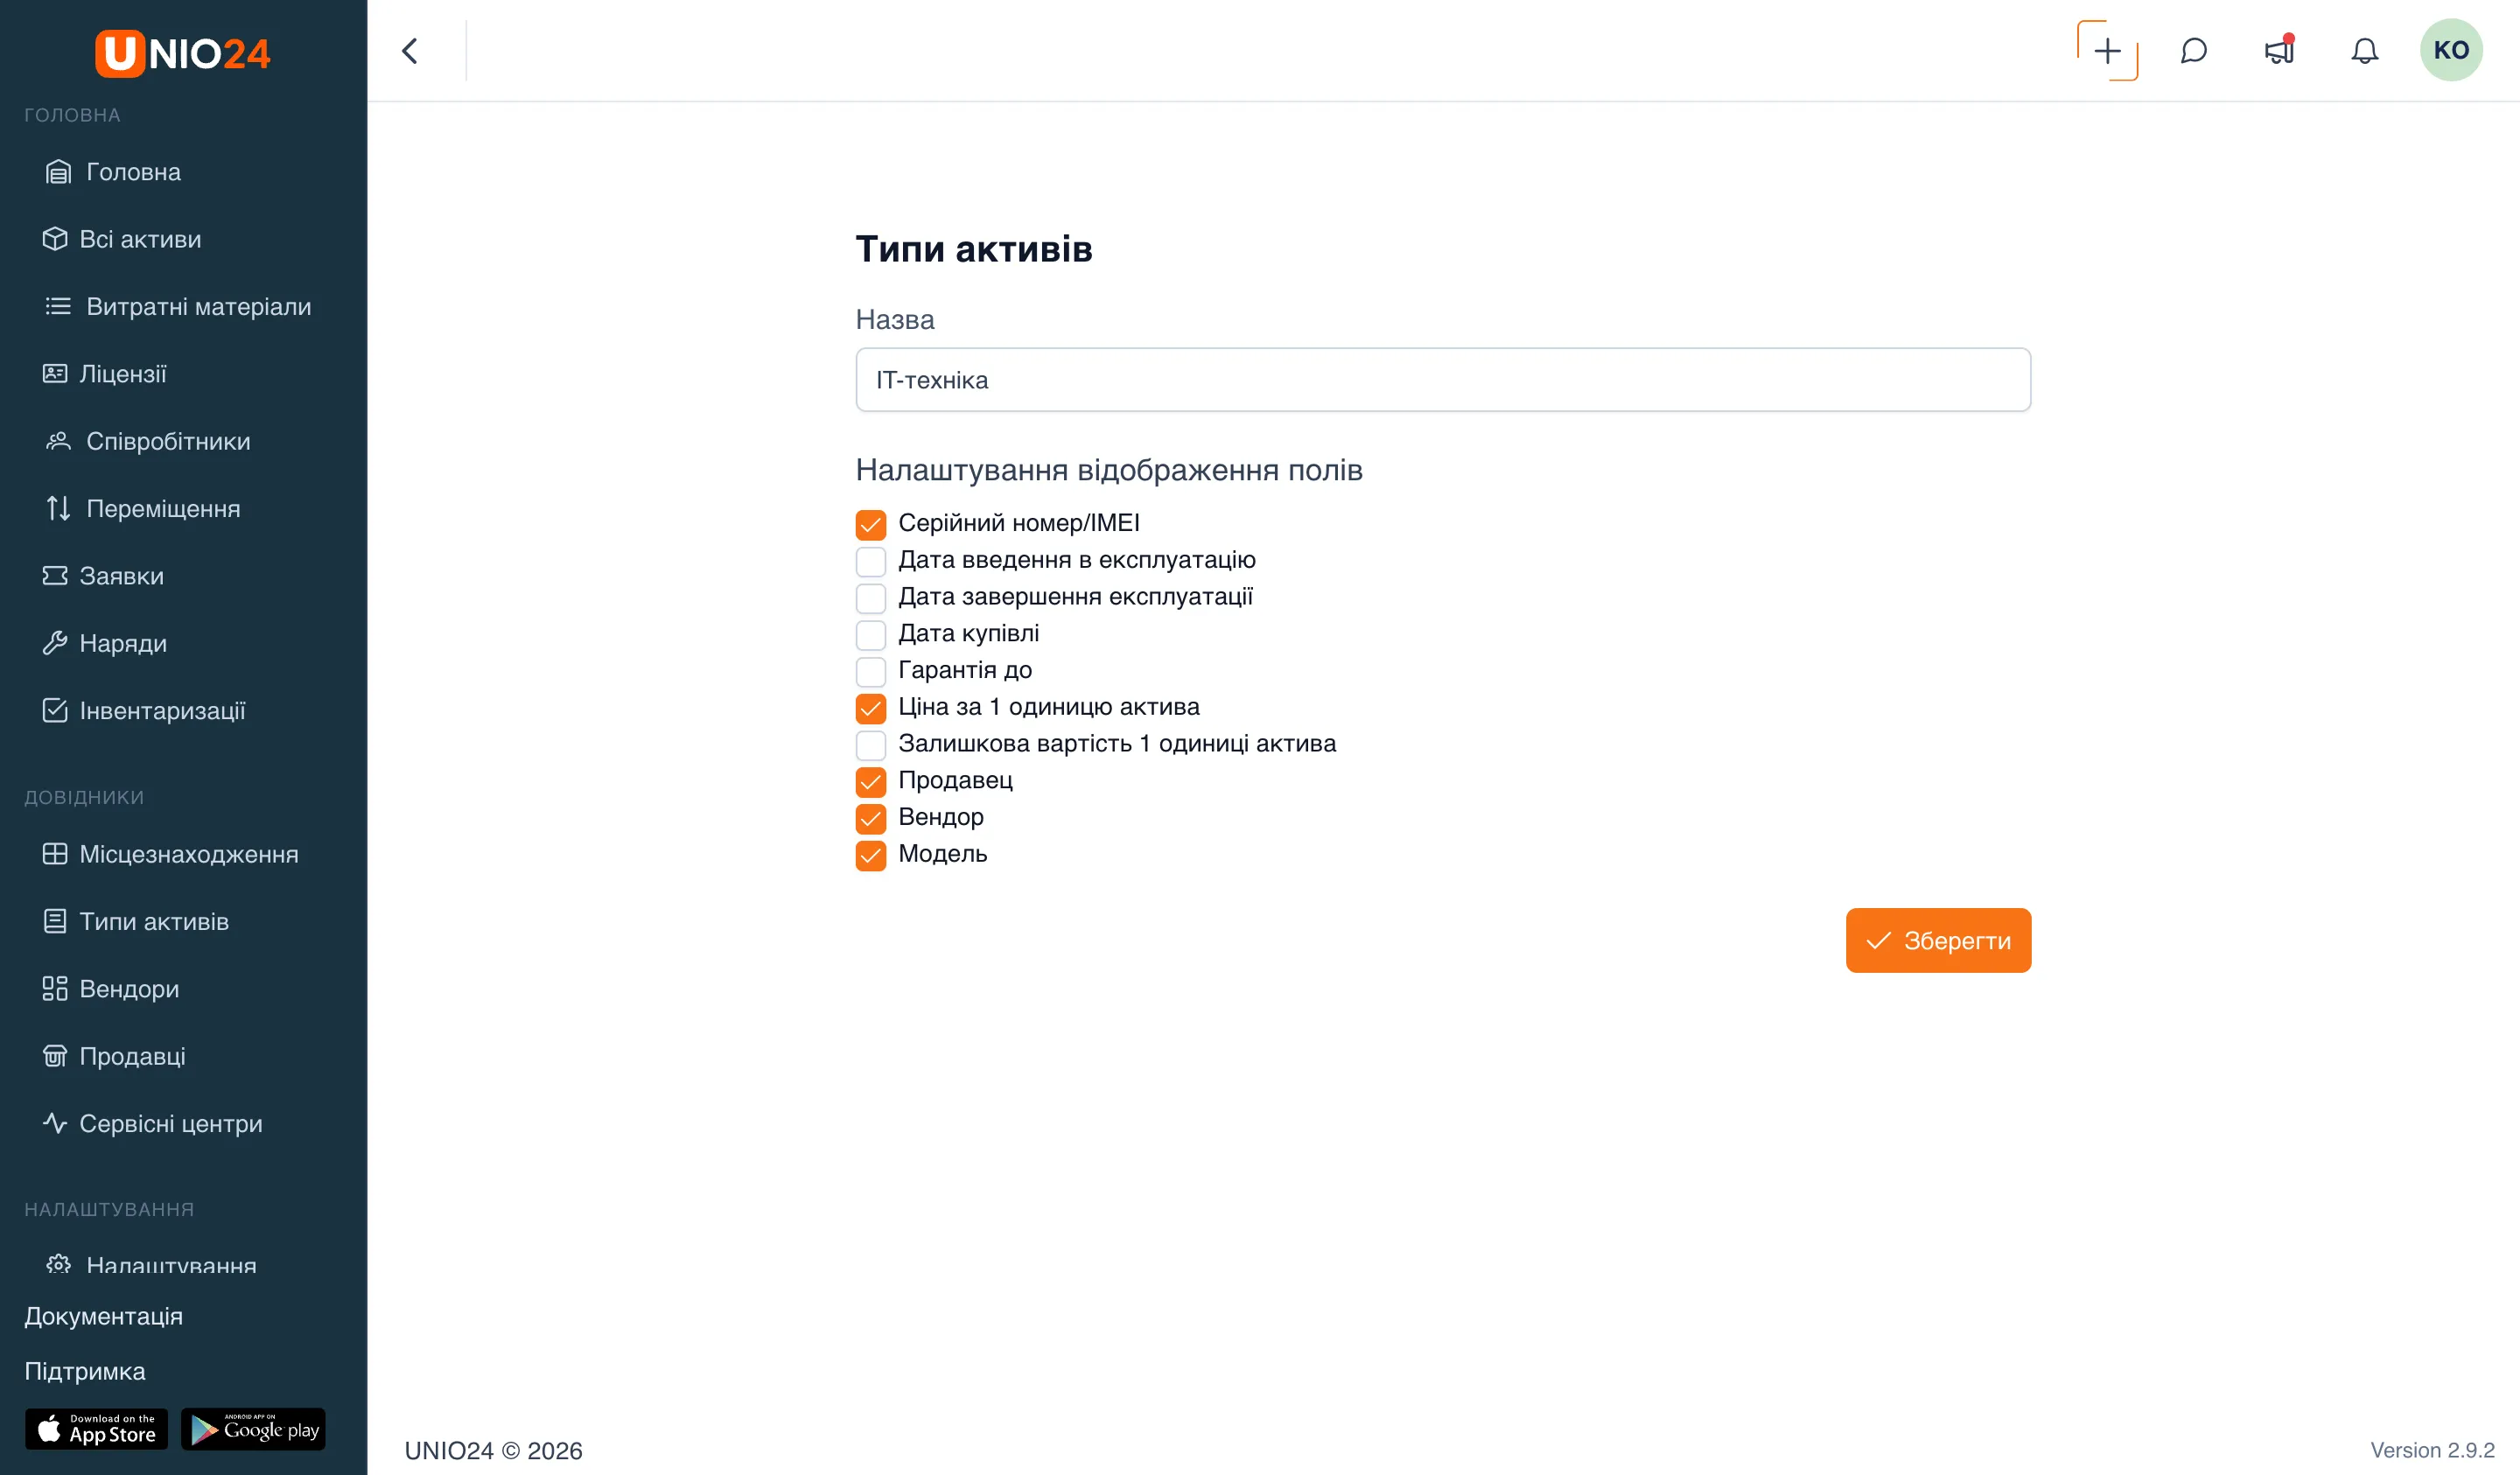The width and height of the screenshot is (2520, 1475).
Task: Open the KO user avatar menu
Action: point(2450,50)
